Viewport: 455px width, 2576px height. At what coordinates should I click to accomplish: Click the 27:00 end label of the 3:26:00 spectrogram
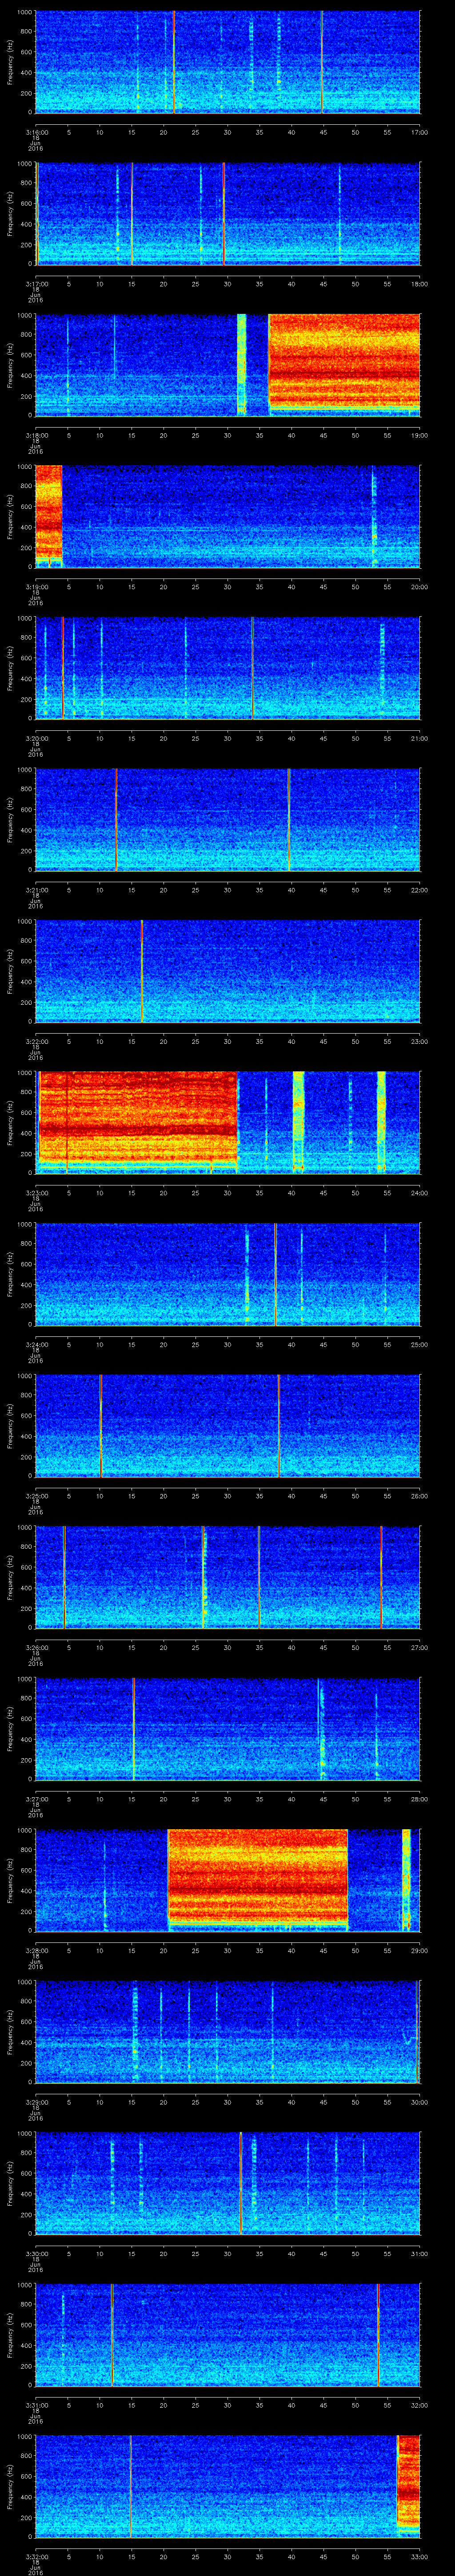419,1647
